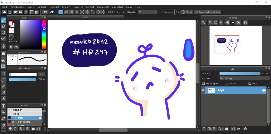The width and height of the screenshot is (271, 134).
Task: Click Tạo một đường thẳng button
Action: coord(207,12)
